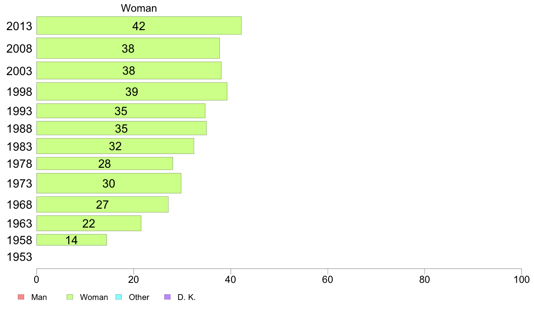
Task: Click the 100 tick label on axis
Action: (x=521, y=280)
